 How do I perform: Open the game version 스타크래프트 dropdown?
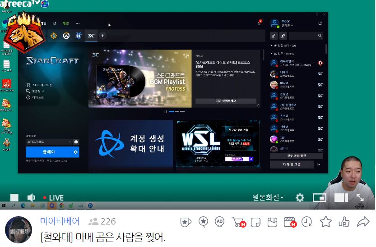(49, 142)
